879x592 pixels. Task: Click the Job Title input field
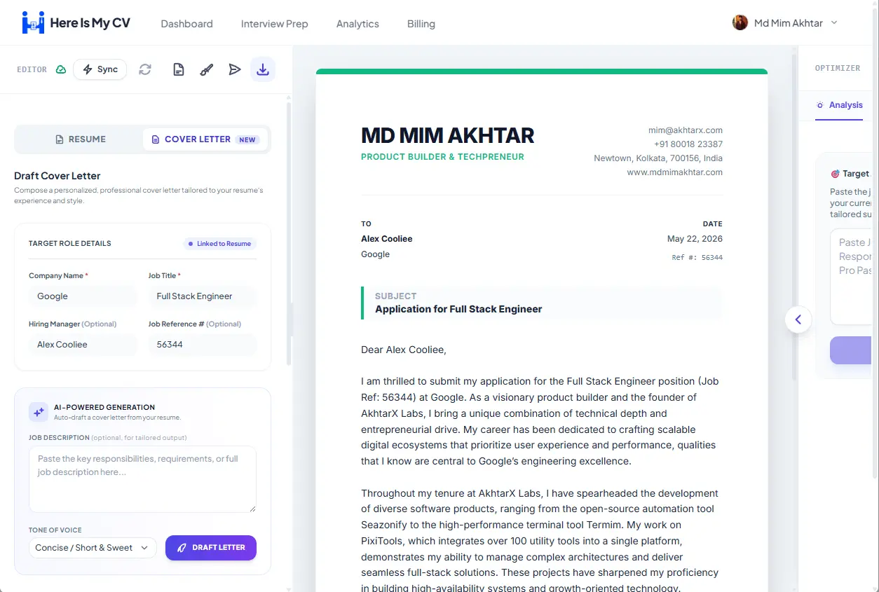202,296
